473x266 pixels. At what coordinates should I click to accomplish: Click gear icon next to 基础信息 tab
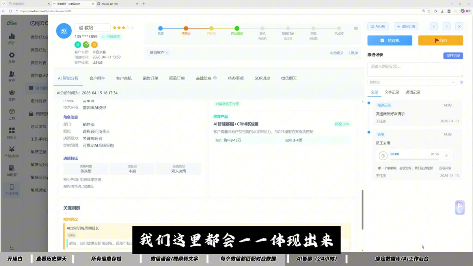click(215, 78)
